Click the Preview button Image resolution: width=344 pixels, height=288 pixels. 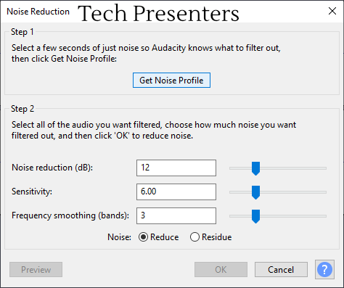pyautogui.click(x=36, y=270)
